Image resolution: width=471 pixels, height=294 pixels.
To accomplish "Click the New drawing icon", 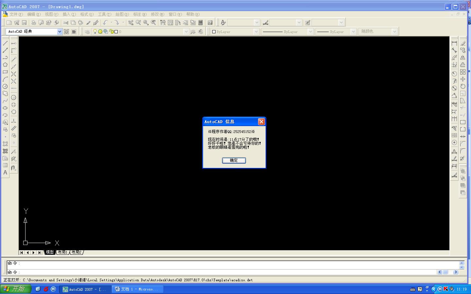I will tap(9, 23).
